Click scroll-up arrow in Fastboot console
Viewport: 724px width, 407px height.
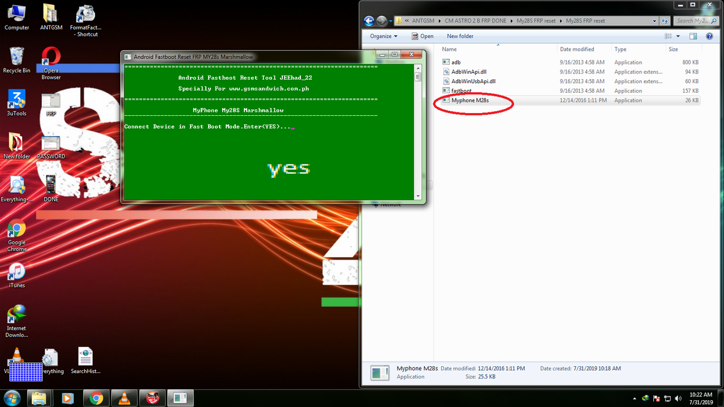(x=418, y=68)
